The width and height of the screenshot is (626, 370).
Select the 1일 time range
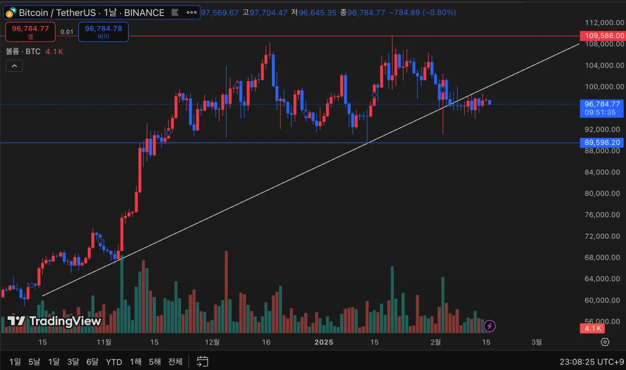[x=15, y=362]
